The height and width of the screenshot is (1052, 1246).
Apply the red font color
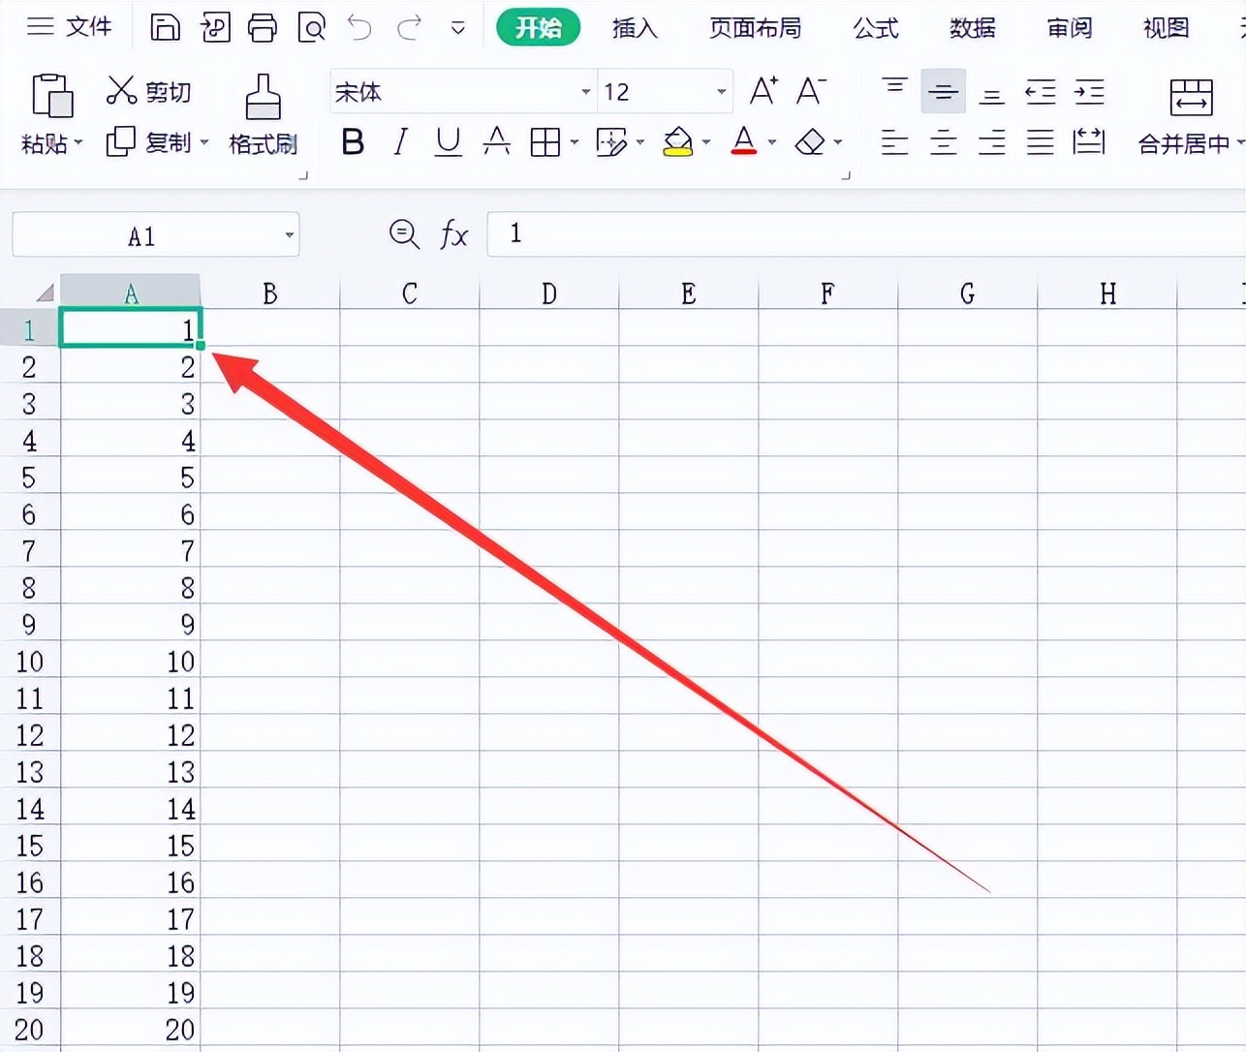coord(743,142)
